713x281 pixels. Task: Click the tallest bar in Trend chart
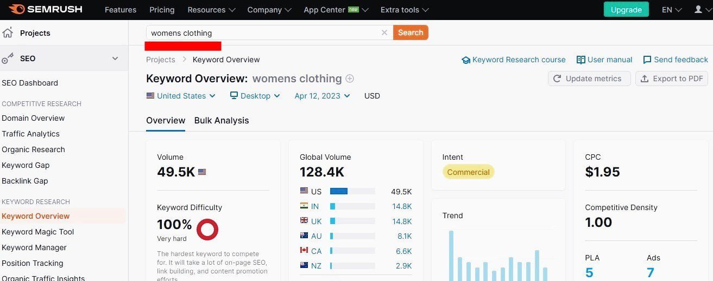(x=451, y=256)
